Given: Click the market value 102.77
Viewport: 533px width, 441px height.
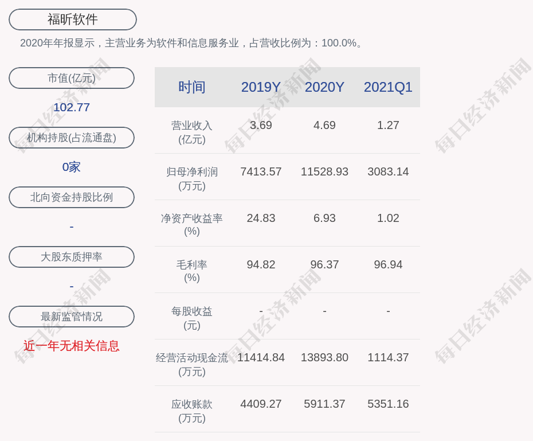Looking at the screenshot, I should [x=72, y=107].
